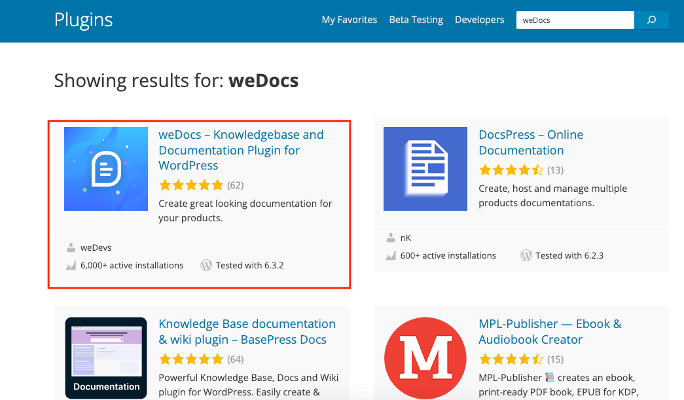Open the Developers section
The image size is (684, 400).
coord(479,19)
